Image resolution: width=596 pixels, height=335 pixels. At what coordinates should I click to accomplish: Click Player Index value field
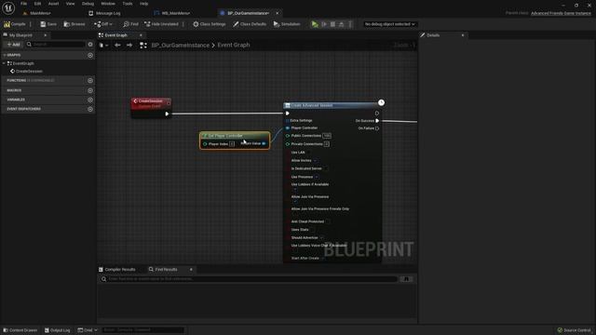pyautogui.click(x=232, y=144)
